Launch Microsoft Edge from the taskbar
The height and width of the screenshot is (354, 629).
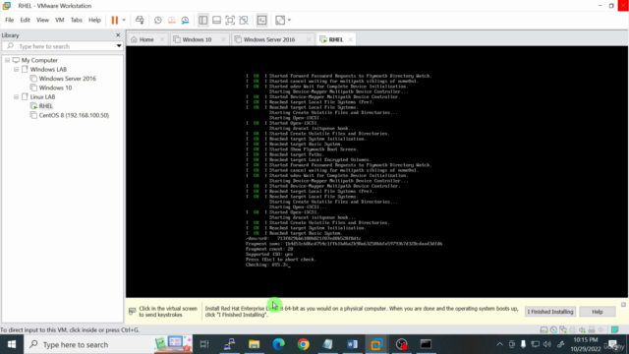pos(278,344)
